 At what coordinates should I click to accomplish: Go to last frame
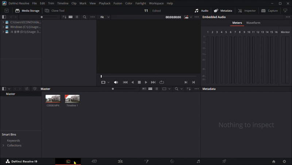[x=153, y=82]
